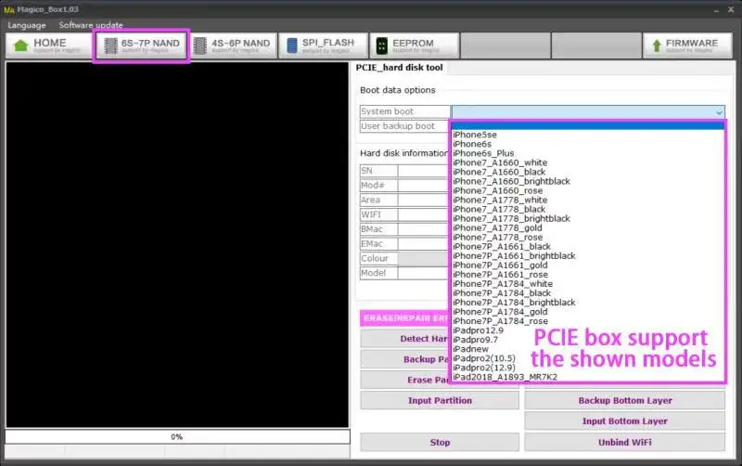742x466 pixels.
Task: Open the Software update menu
Action: point(91,25)
